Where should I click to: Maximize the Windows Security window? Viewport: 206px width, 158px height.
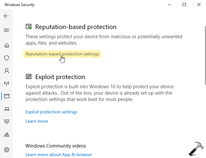pos(184,4)
